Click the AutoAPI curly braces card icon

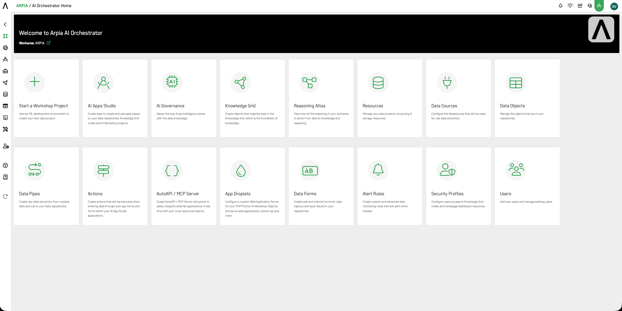click(172, 170)
